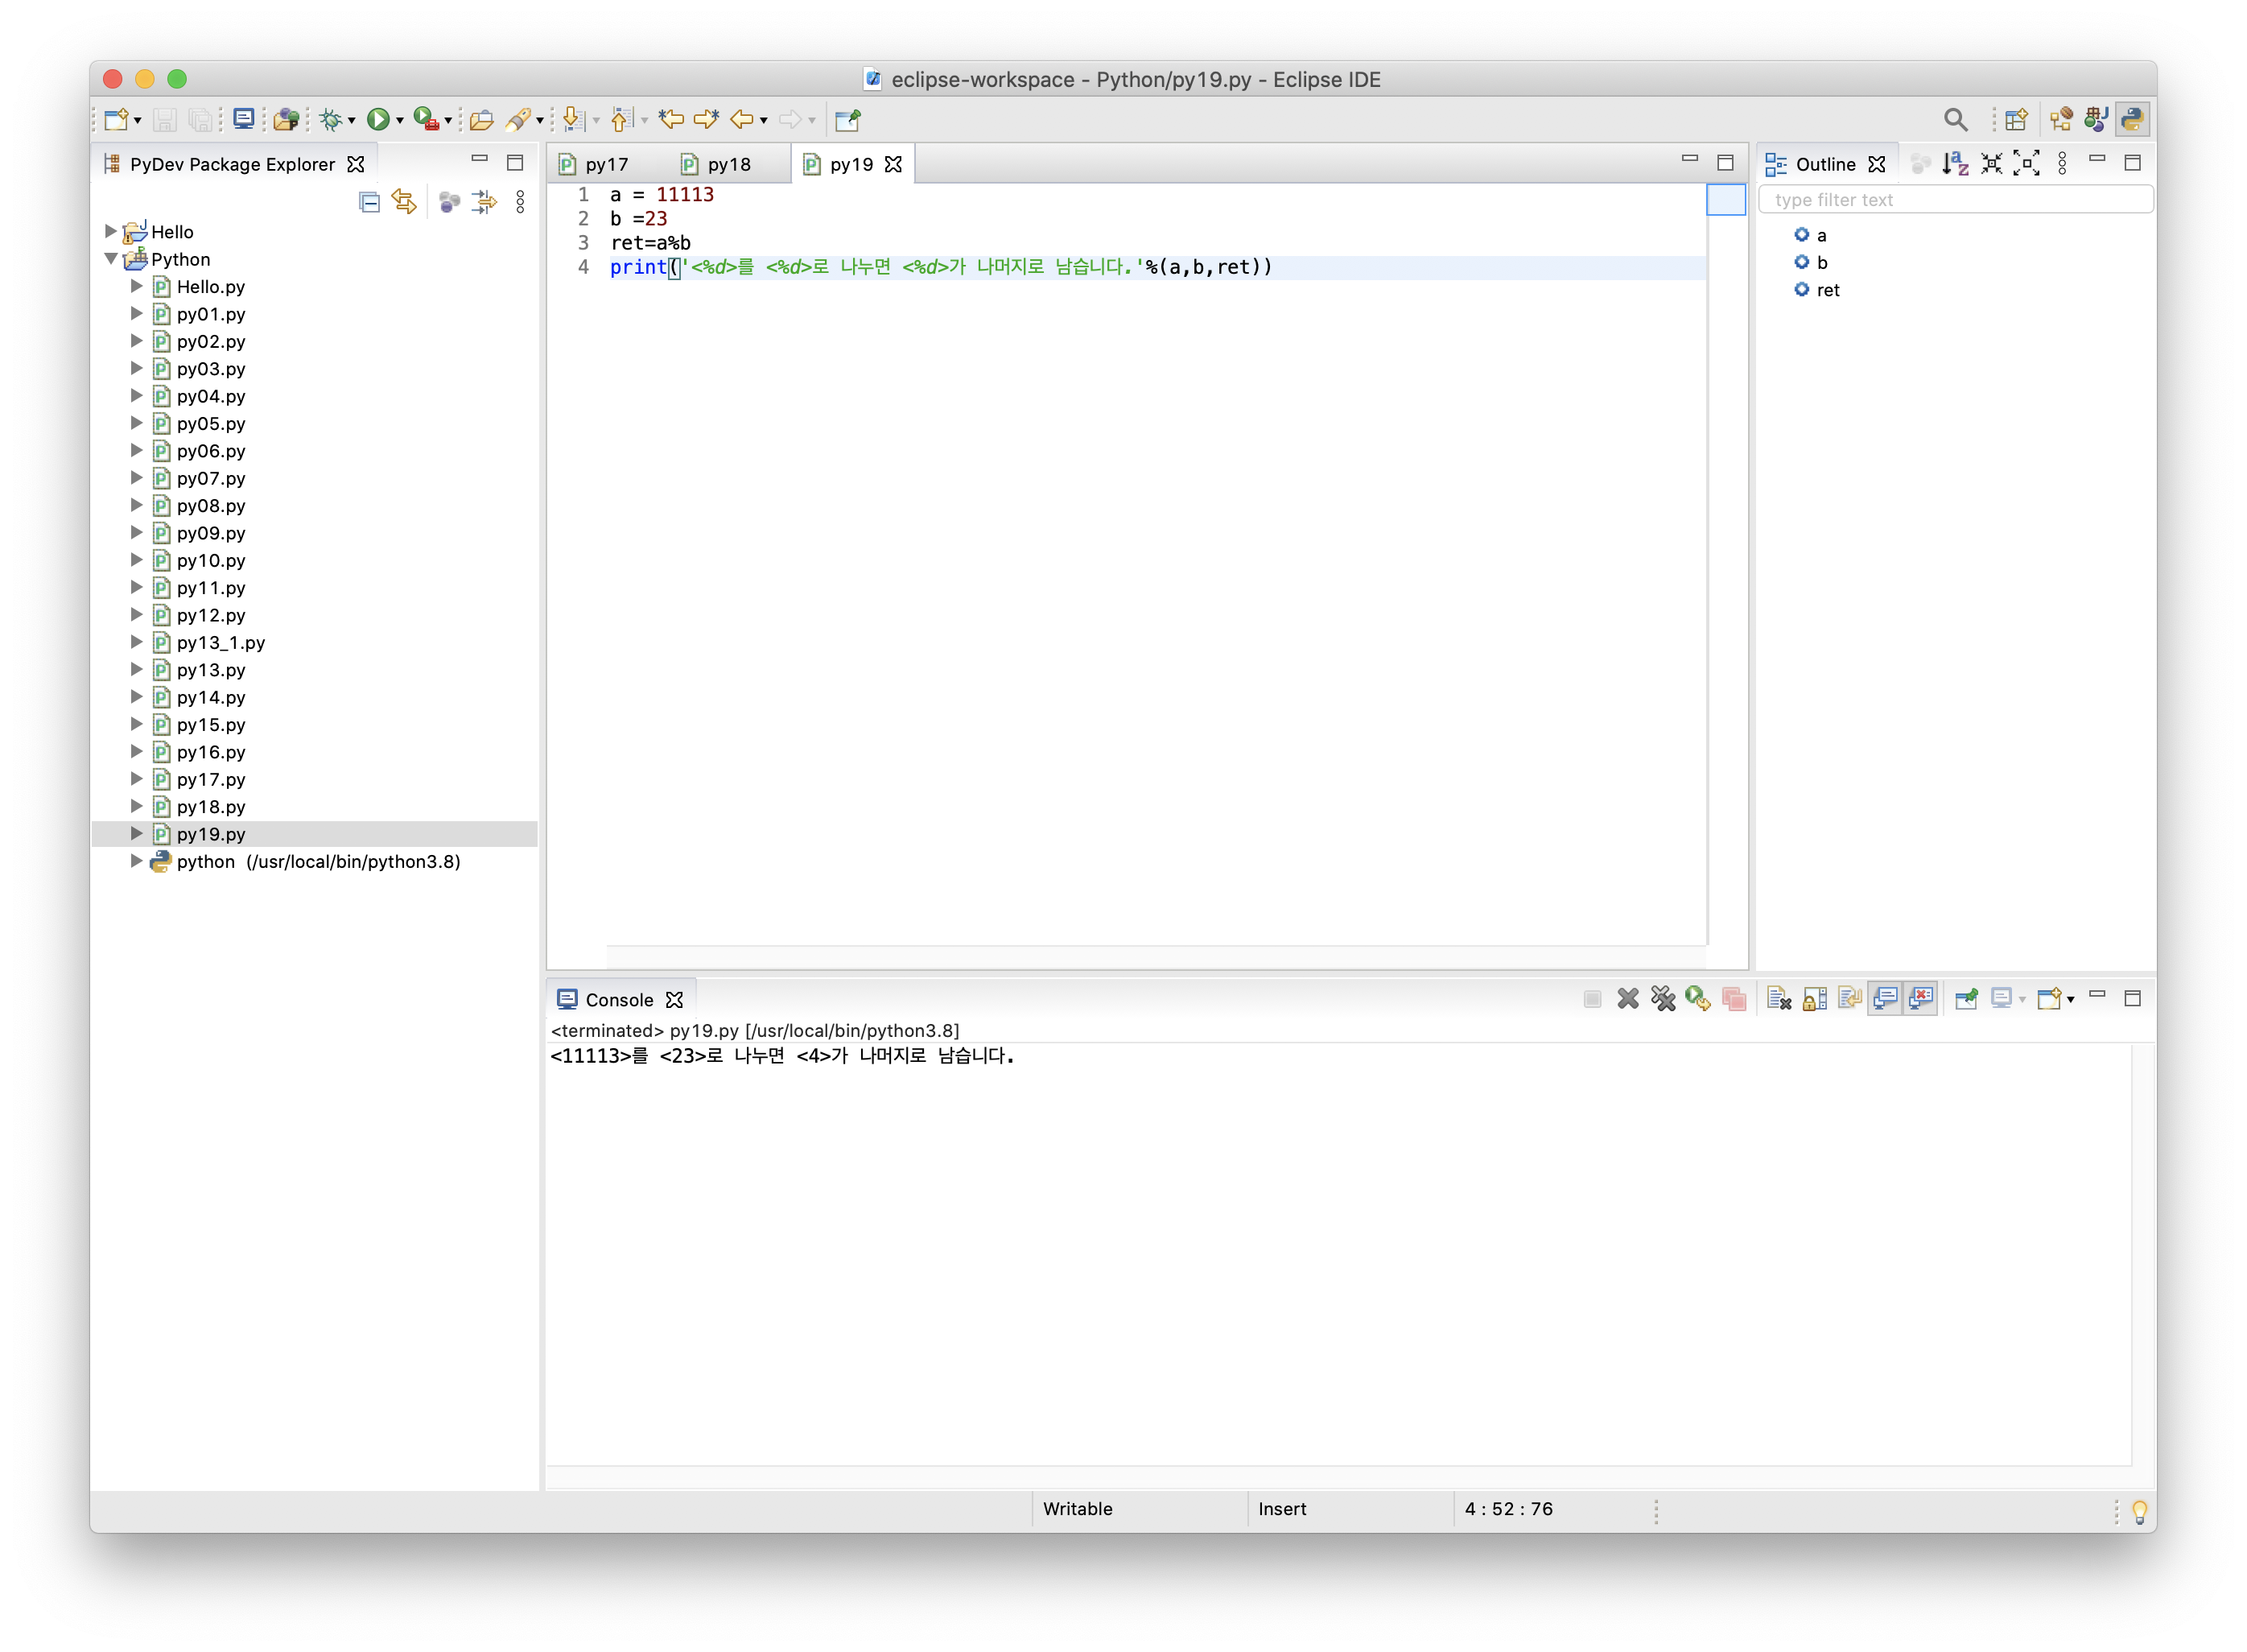Click the Open Perspective icon
Image resolution: width=2247 pixels, height=1652 pixels.
tap(2016, 120)
